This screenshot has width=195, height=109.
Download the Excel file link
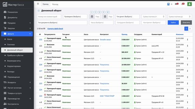click(x=55, y=28)
